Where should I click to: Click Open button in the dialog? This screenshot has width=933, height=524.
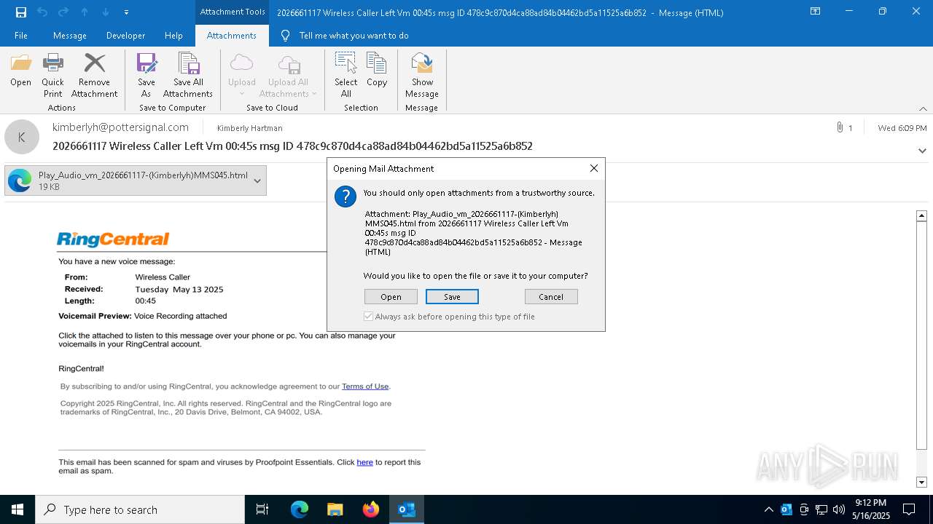pyautogui.click(x=391, y=296)
